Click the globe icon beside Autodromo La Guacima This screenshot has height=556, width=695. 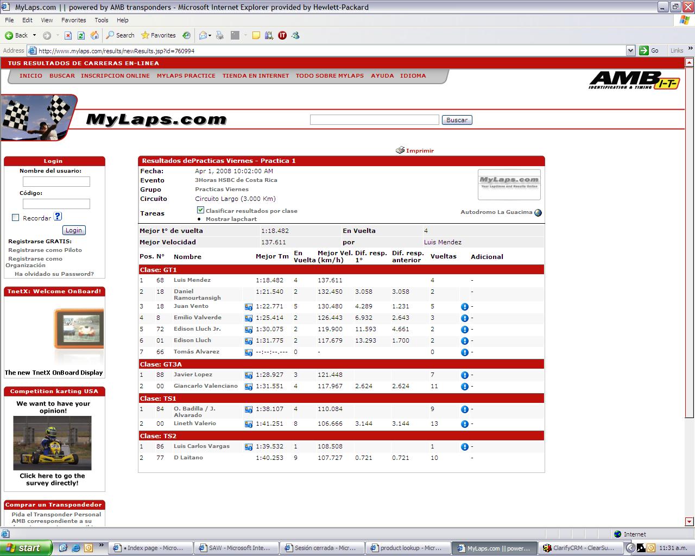(x=538, y=213)
